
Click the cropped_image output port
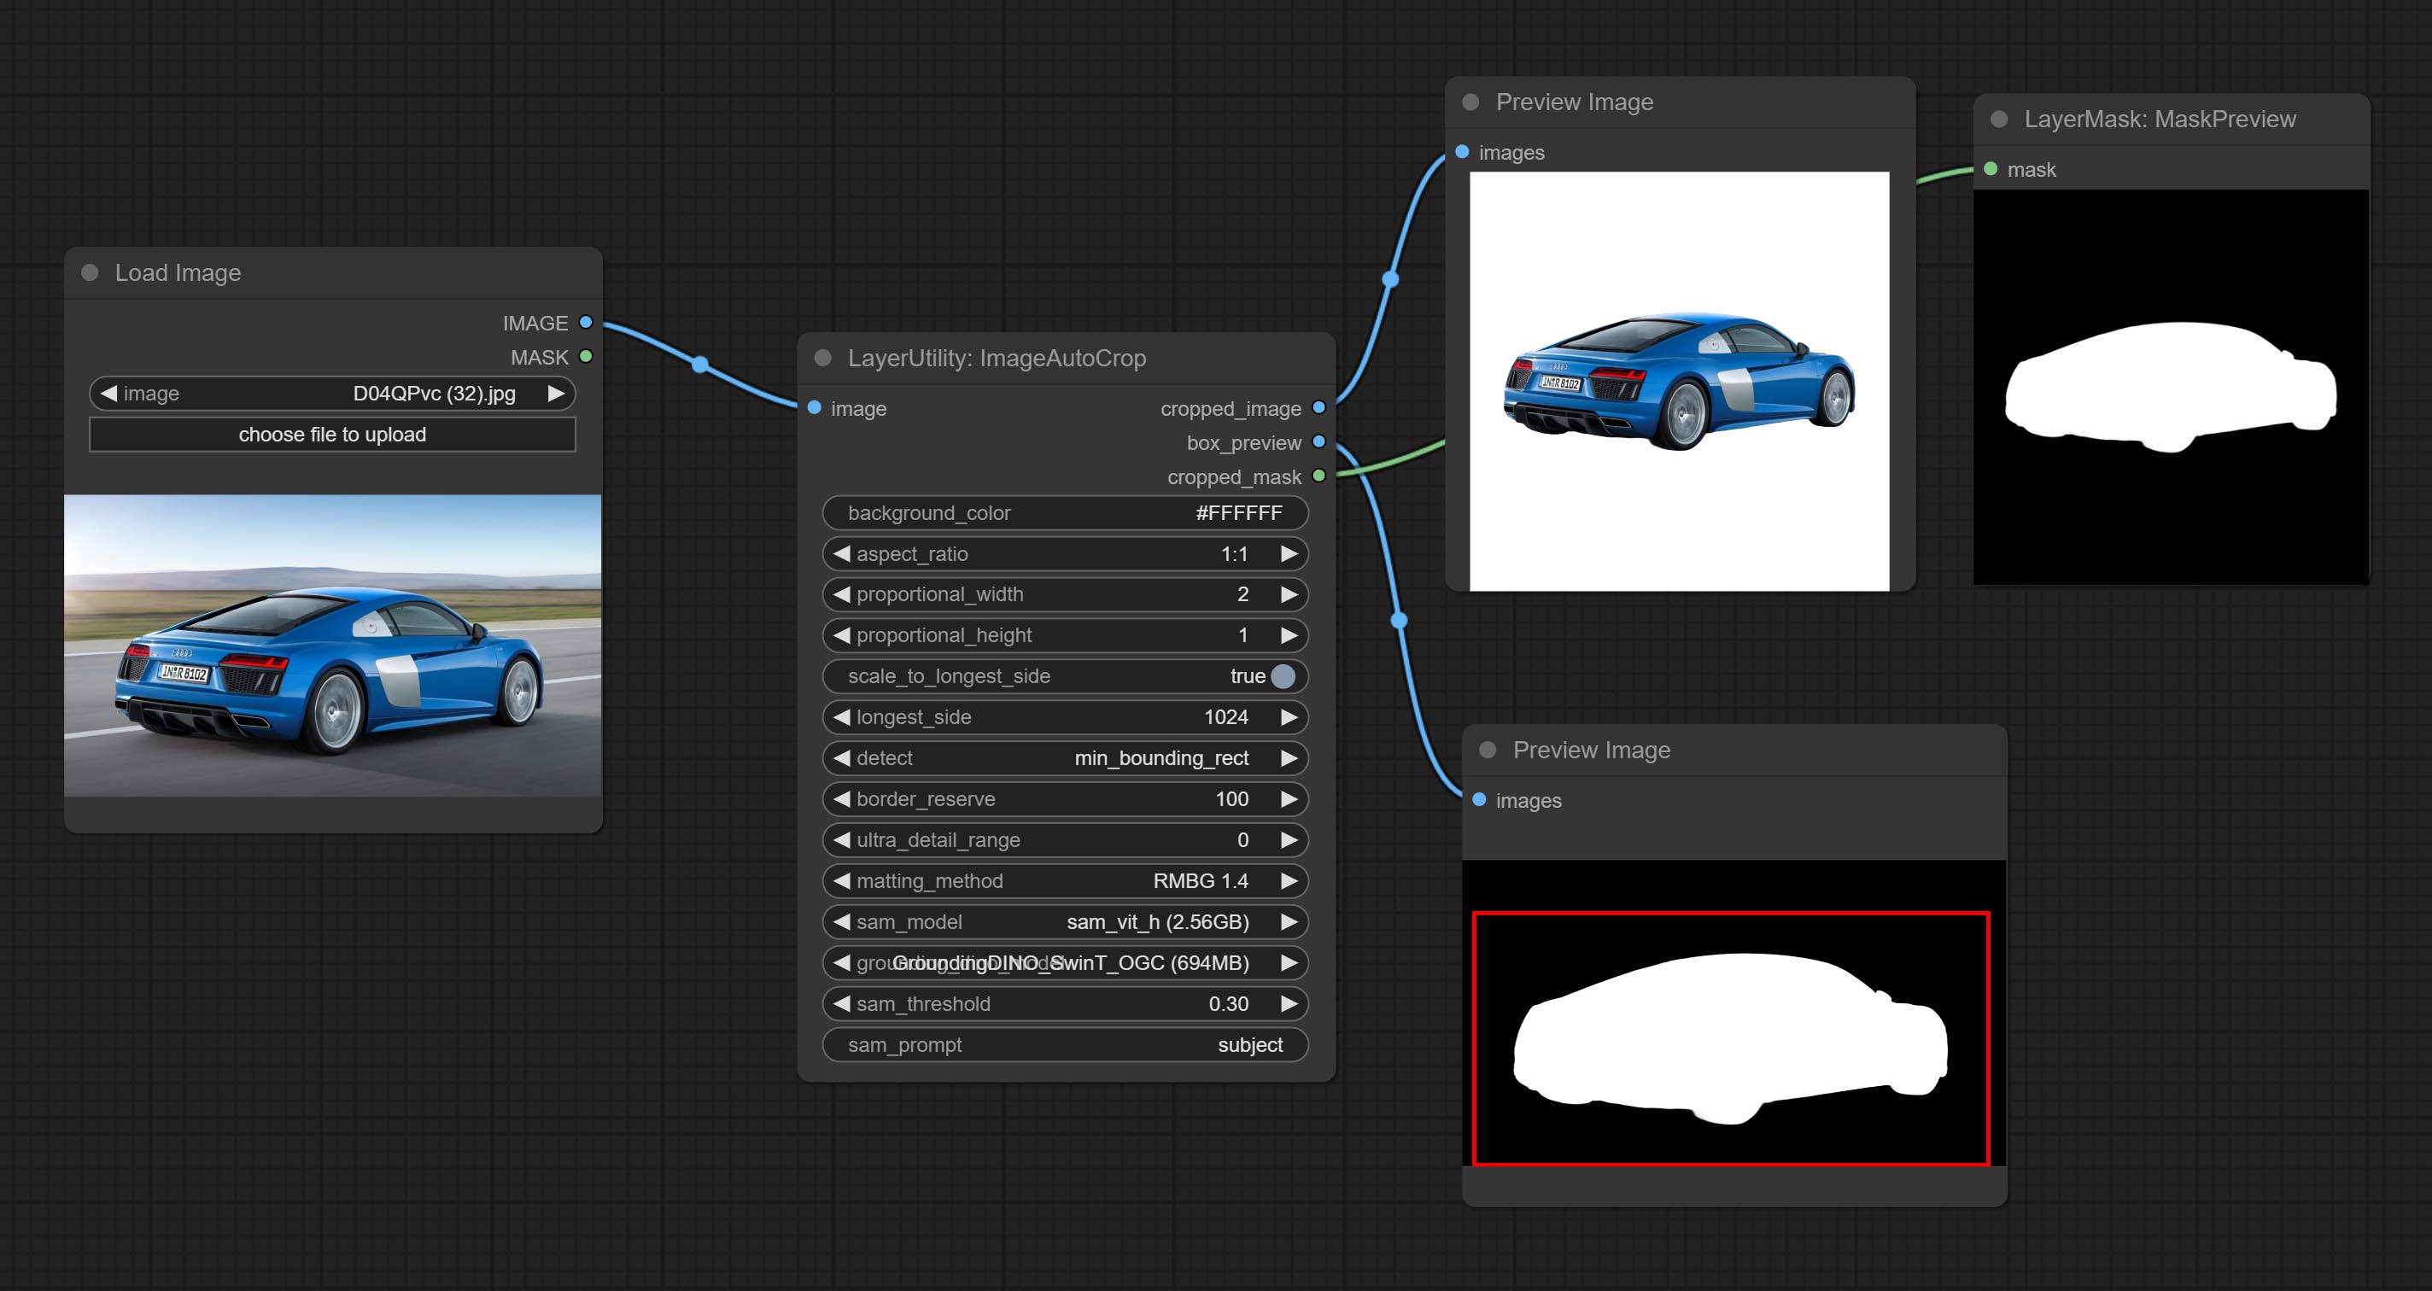pos(1319,407)
